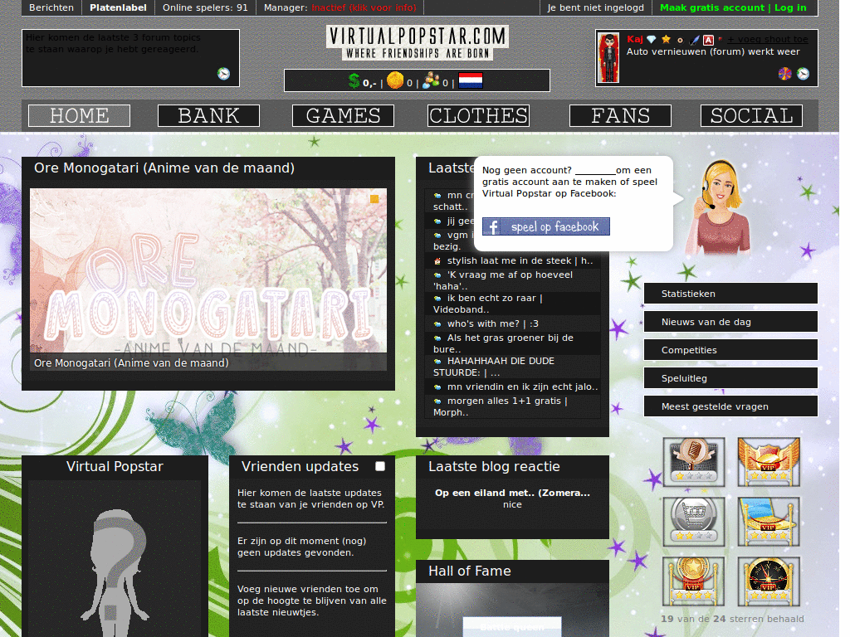Click the clock refresh icon in shout box

tap(803, 74)
